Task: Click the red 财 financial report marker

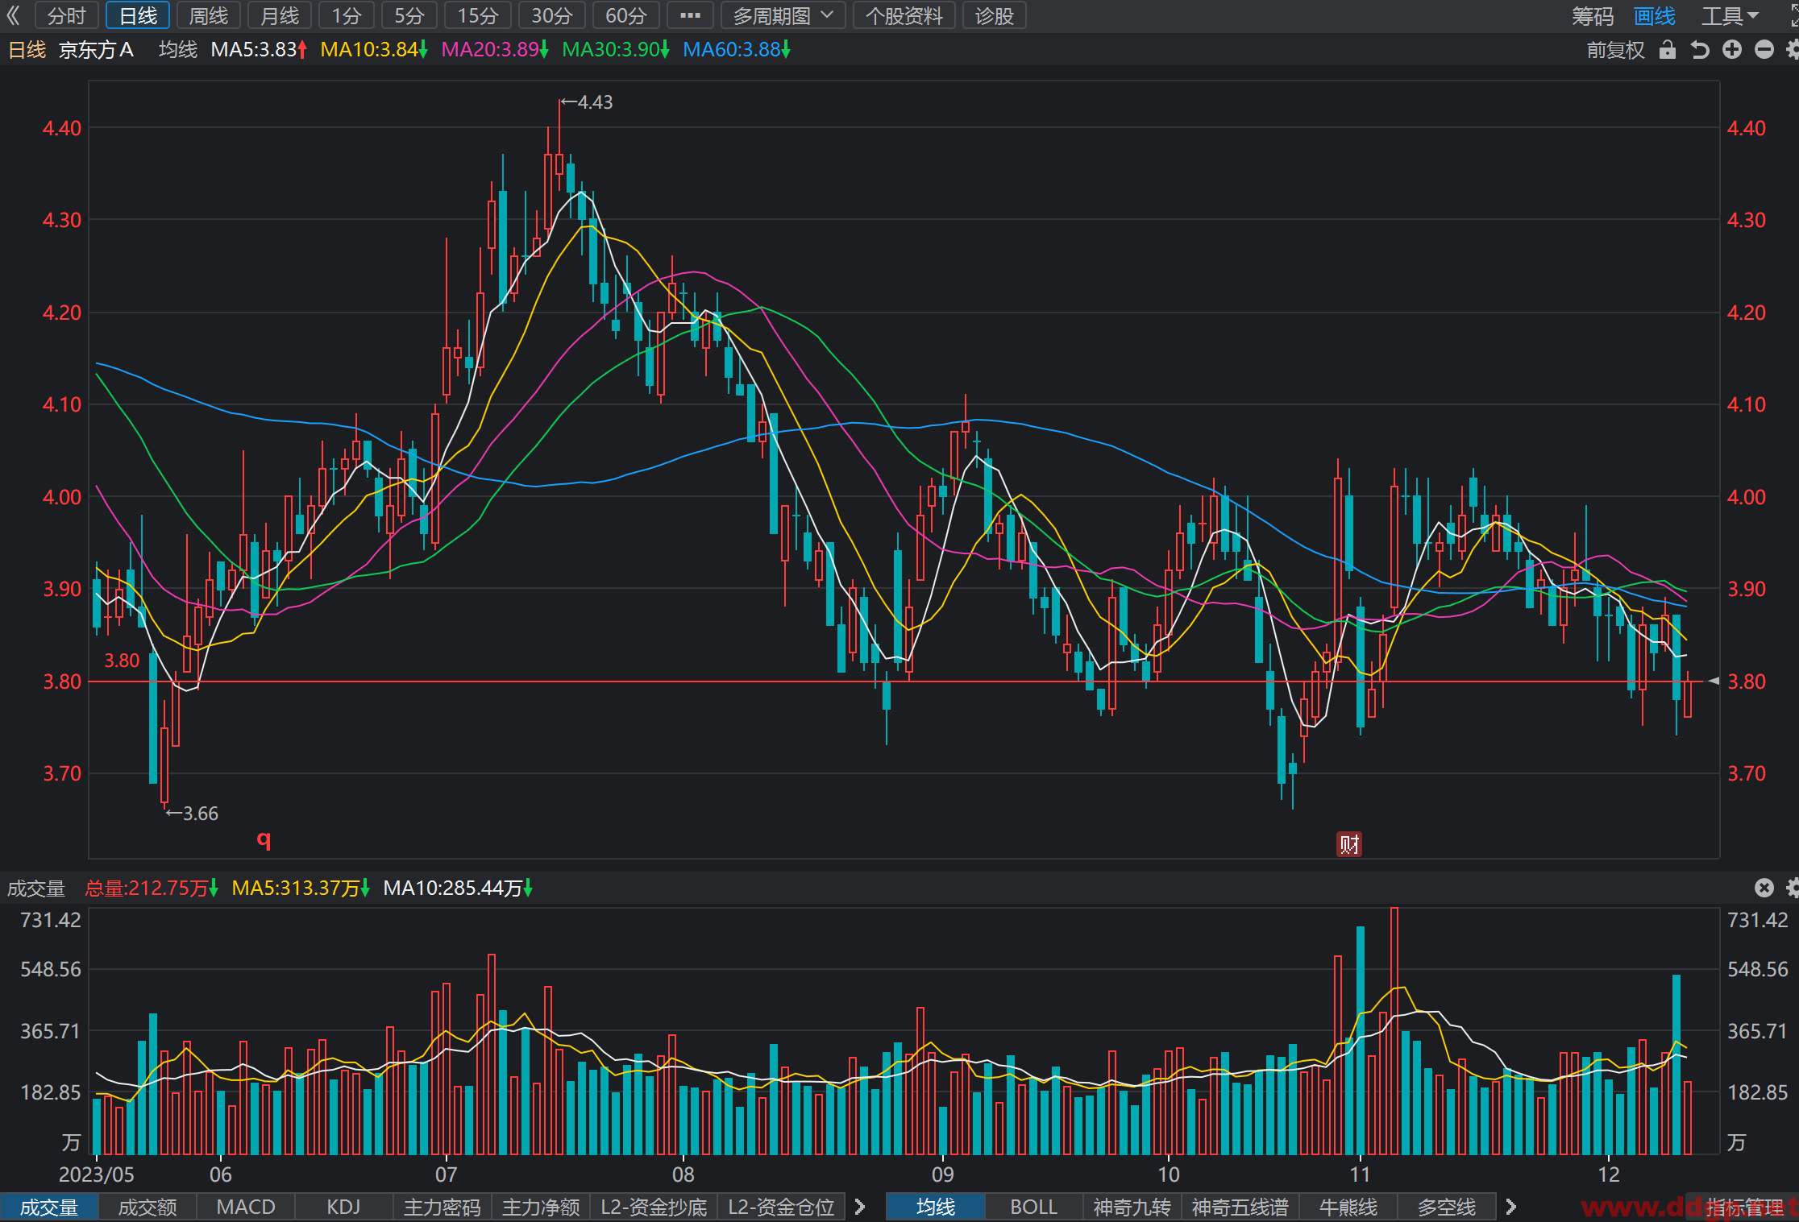Action: (x=1349, y=844)
